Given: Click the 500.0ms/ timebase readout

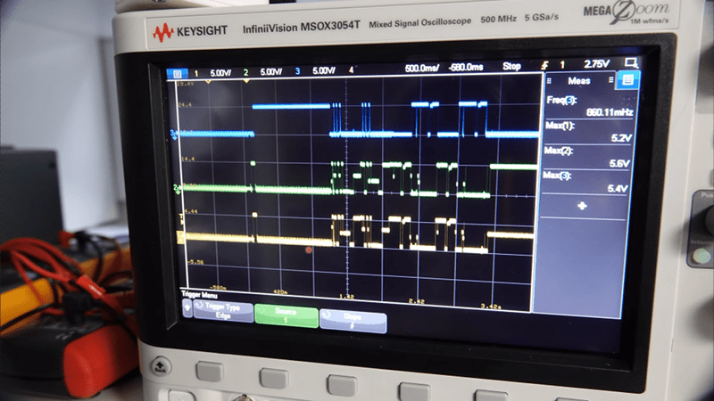Looking at the screenshot, I should pos(422,69).
